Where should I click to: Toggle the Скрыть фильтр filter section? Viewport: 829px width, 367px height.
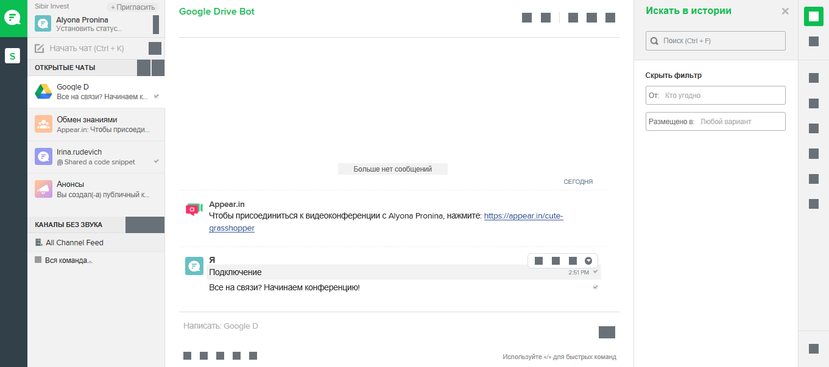pos(673,75)
